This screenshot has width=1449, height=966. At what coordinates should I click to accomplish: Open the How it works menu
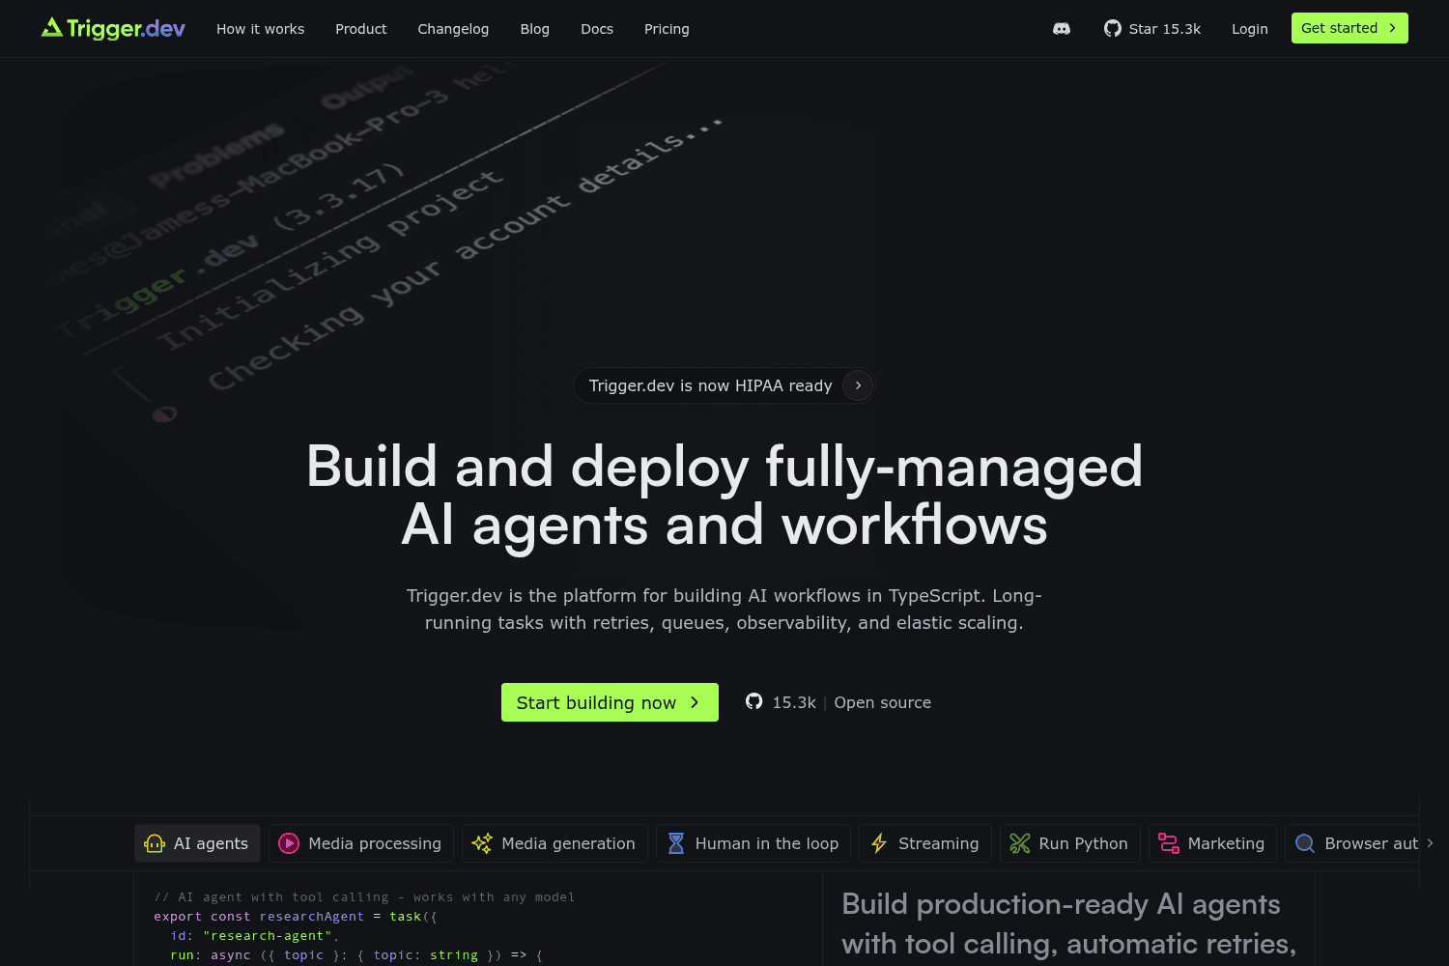coord(260,29)
